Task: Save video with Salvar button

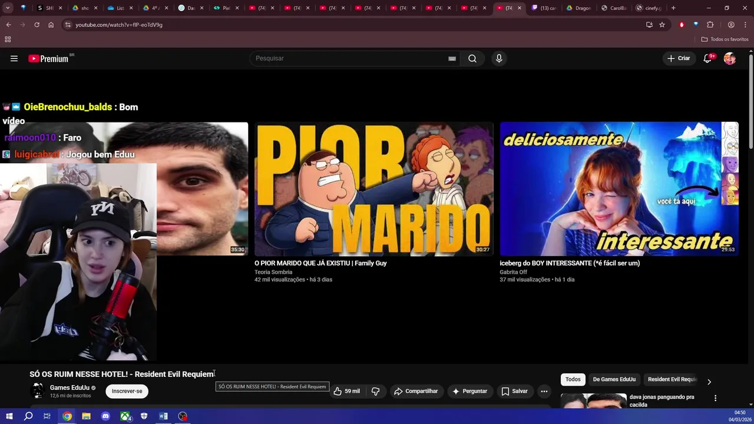Action: tap(514, 391)
